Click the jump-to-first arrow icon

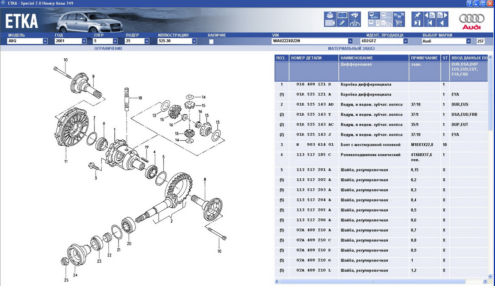[430, 23]
